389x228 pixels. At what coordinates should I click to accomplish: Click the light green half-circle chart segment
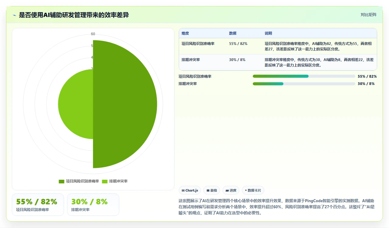[76, 104]
